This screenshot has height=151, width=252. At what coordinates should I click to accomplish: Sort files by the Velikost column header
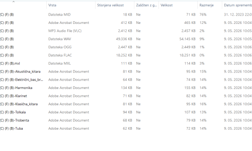(x=166, y=5)
